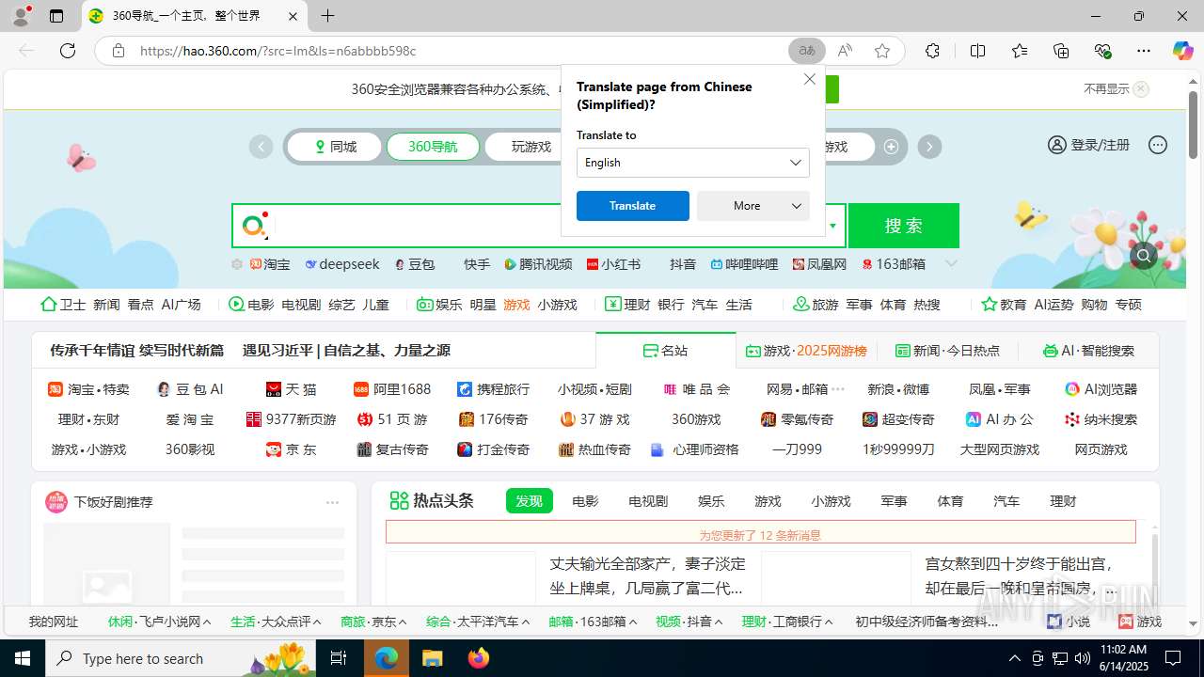The width and height of the screenshot is (1204, 677).
Task: Open the Favorites list icon
Action: tap(1020, 51)
